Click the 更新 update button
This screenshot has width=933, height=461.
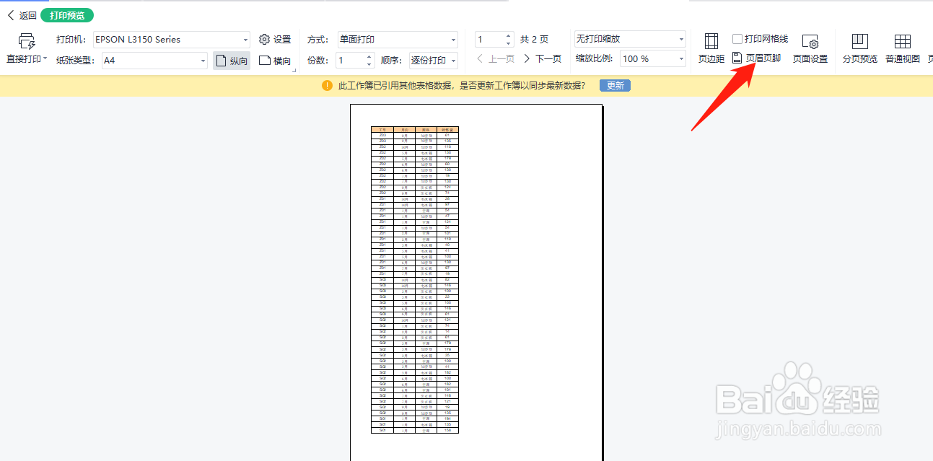pyautogui.click(x=614, y=85)
